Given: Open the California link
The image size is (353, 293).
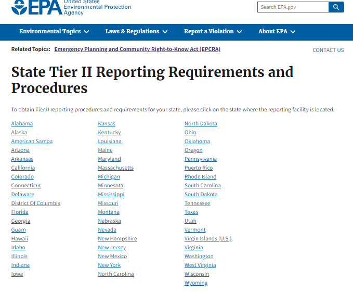Looking at the screenshot, I should click(23, 168).
